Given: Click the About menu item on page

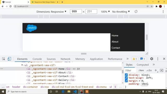Looking at the screenshot, I should pos(115,42).
